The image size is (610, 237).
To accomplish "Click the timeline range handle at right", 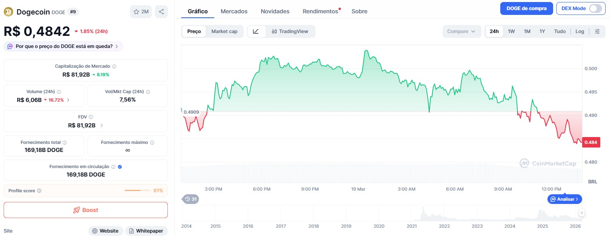I will (x=582, y=213).
